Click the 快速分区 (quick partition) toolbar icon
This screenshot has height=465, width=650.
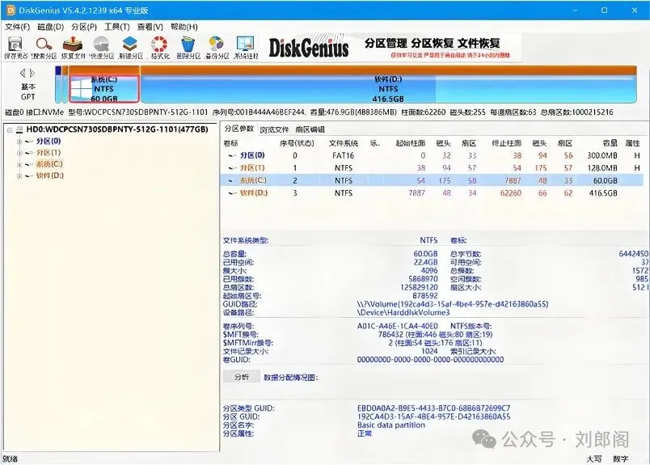point(101,44)
